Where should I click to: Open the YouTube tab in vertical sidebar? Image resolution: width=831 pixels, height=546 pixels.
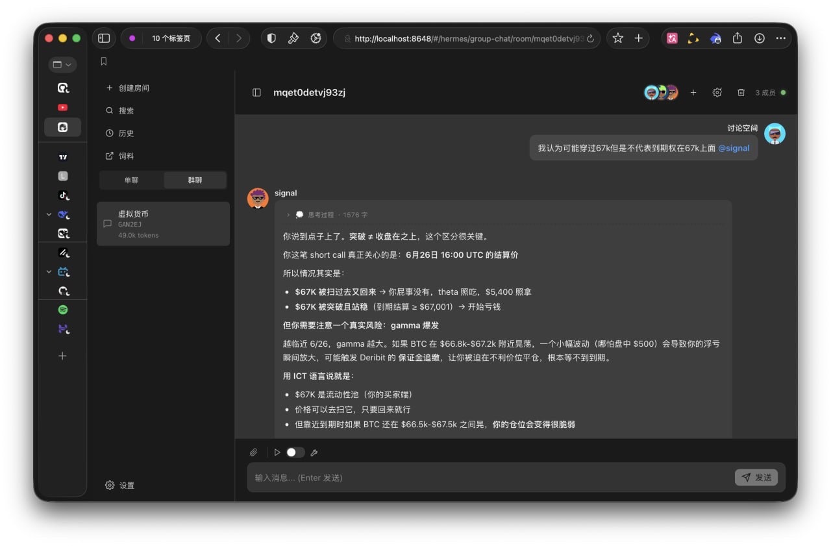pos(62,107)
